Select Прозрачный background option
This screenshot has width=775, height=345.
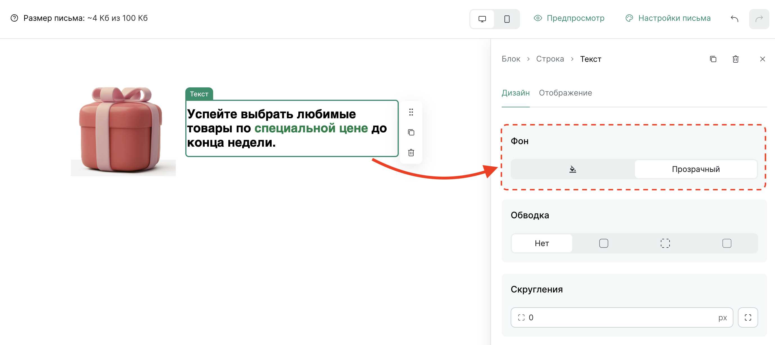[x=696, y=169]
